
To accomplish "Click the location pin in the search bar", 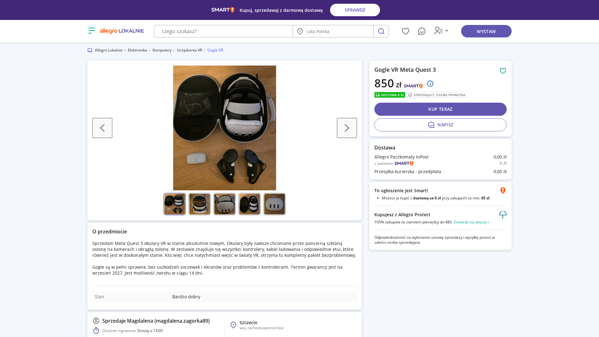I will click(300, 31).
